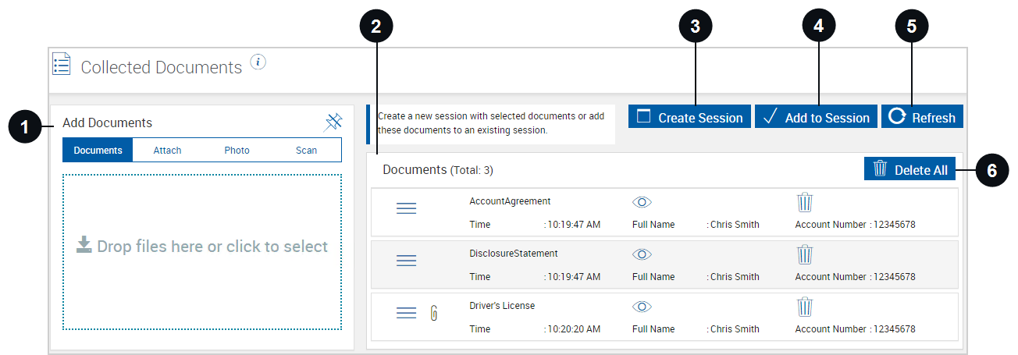Click the Collected Documents list icon
The image size is (1018, 355).
click(x=62, y=65)
